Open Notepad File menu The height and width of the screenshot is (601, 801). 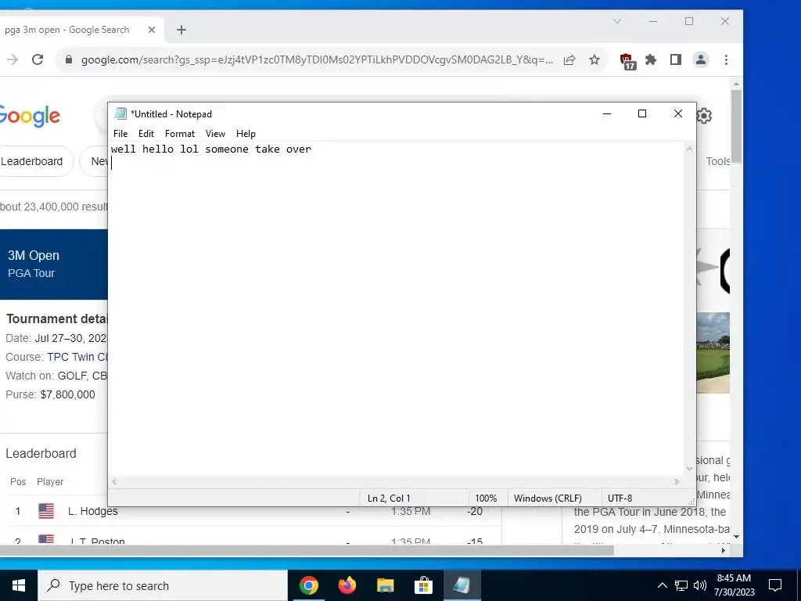120,133
